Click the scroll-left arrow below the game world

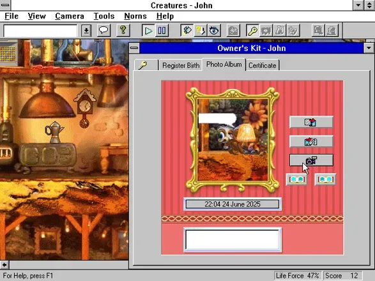tap(4, 265)
